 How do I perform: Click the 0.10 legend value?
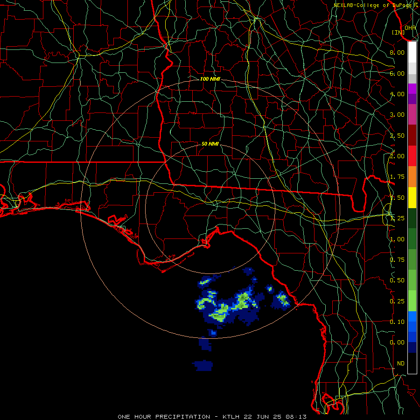(397, 322)
